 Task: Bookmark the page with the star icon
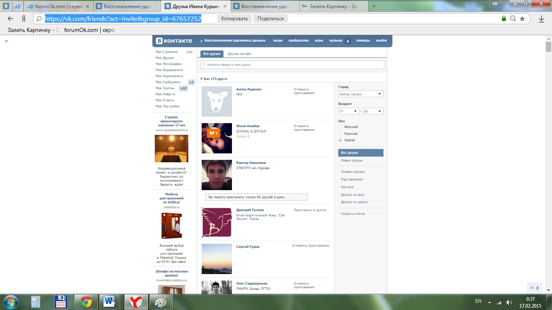[x=522, y=19]
